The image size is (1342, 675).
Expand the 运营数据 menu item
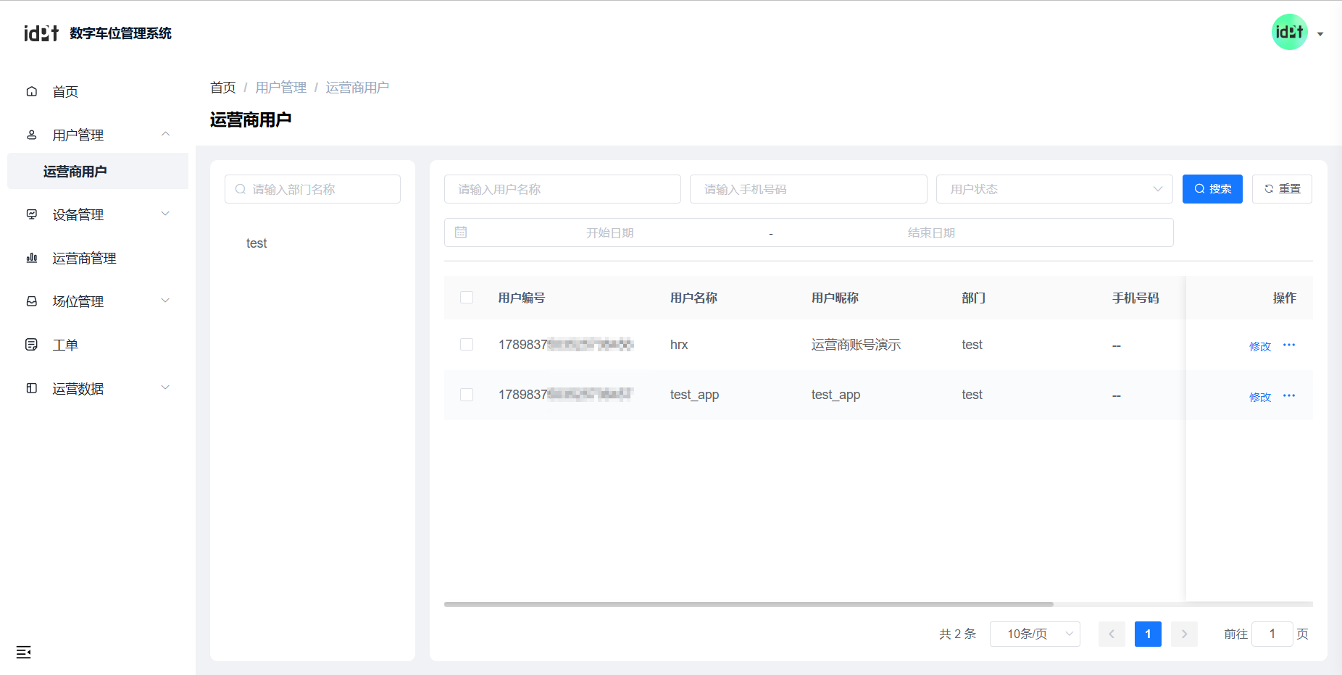[98, 388]
